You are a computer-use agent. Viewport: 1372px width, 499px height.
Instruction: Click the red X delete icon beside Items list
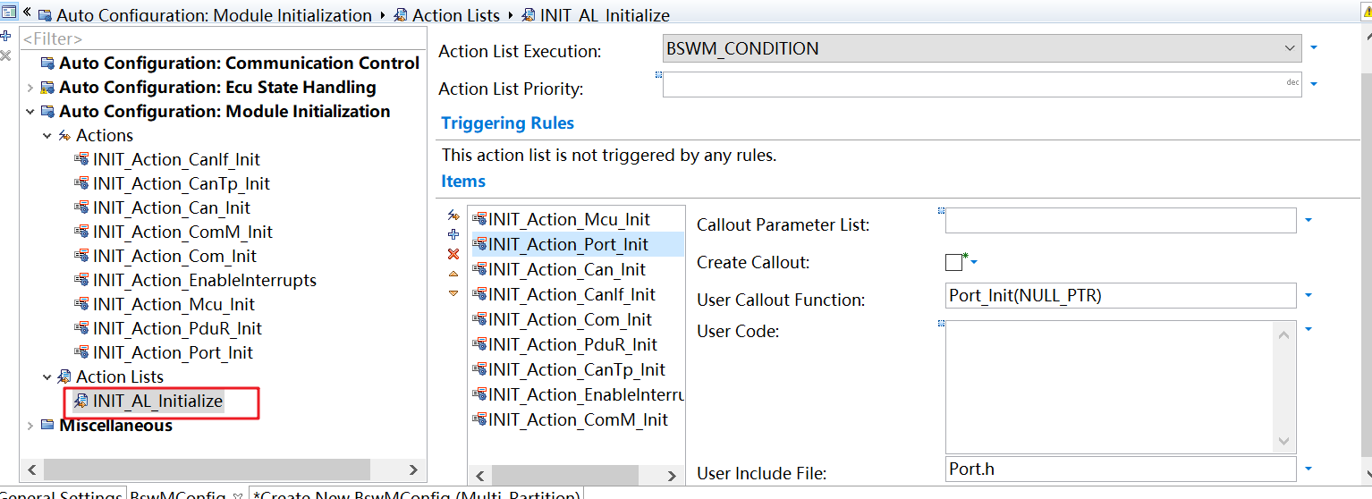pyautogui.click(x=453, y=254)
